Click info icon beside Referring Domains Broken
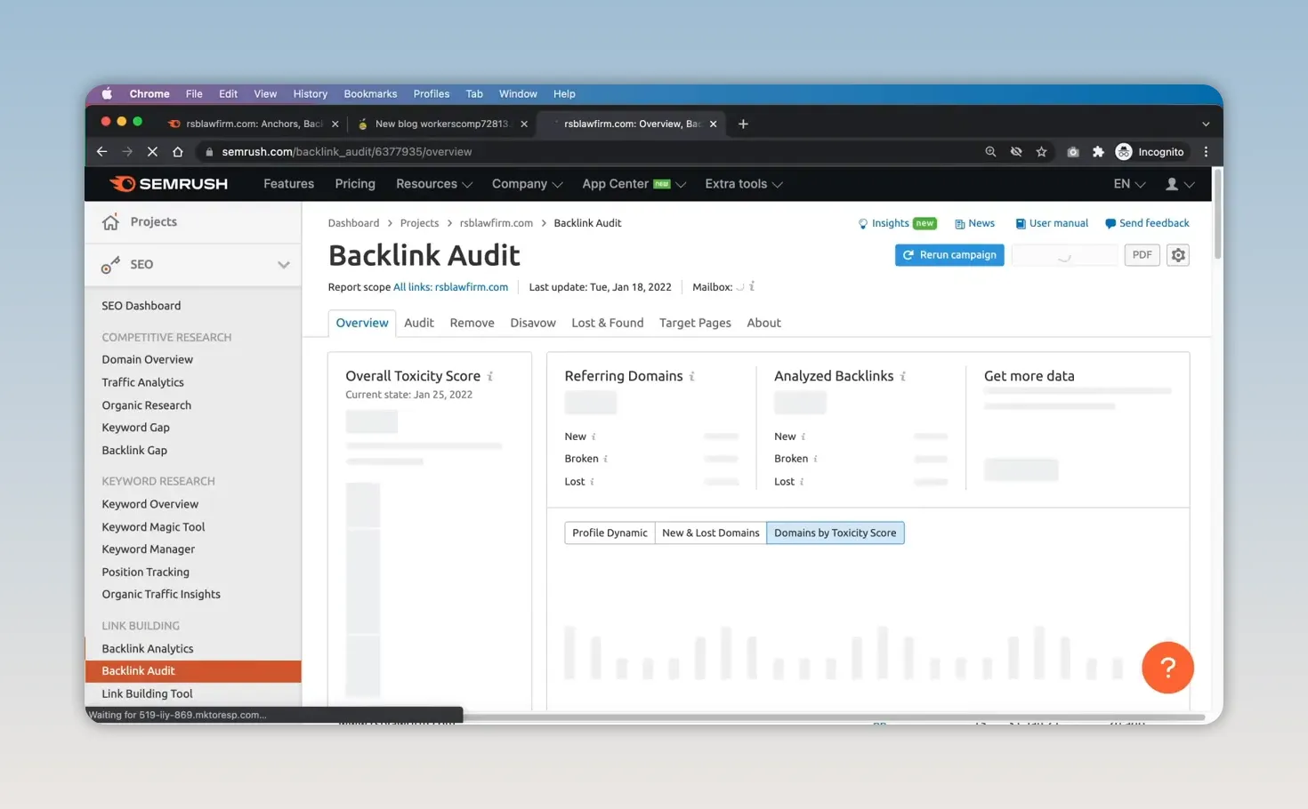 coord(606,459)
